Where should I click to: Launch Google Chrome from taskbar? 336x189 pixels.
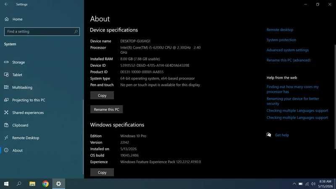pyautogui.click(x=45, y=184)
